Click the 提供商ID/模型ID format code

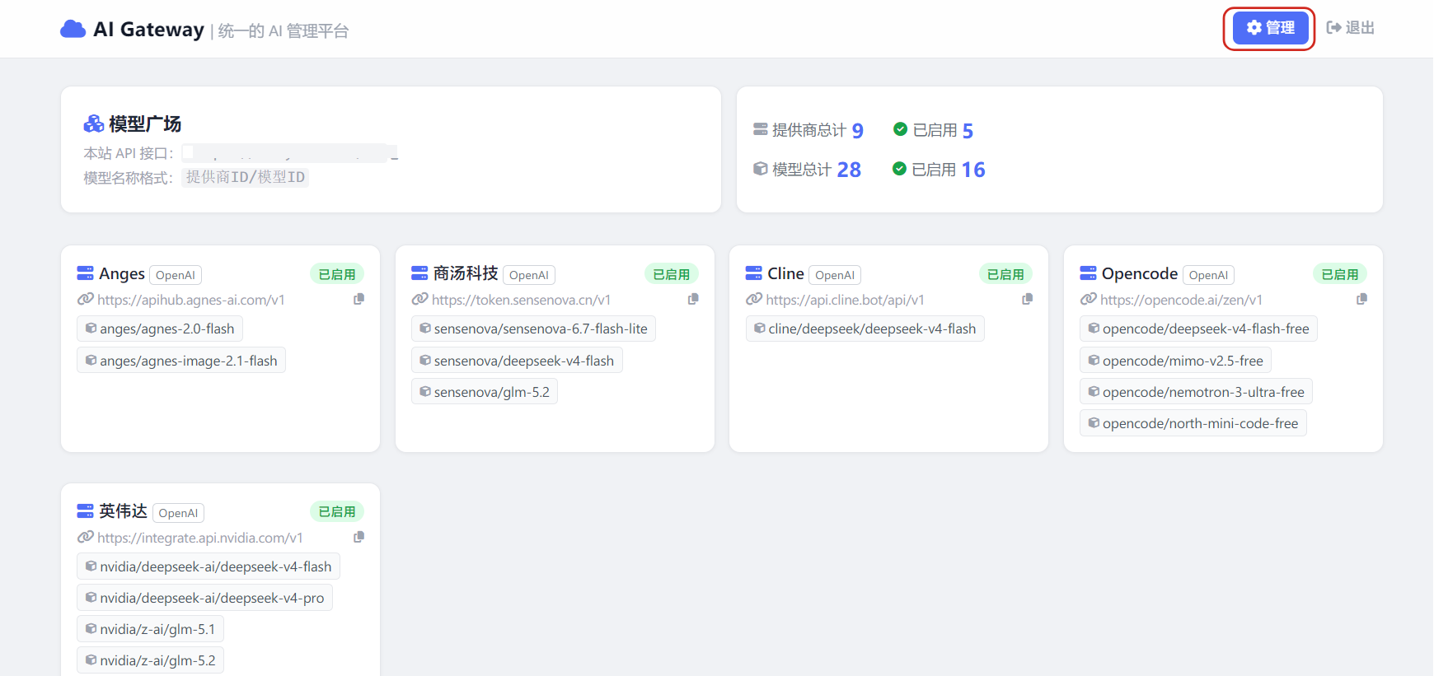pos(246,177)
